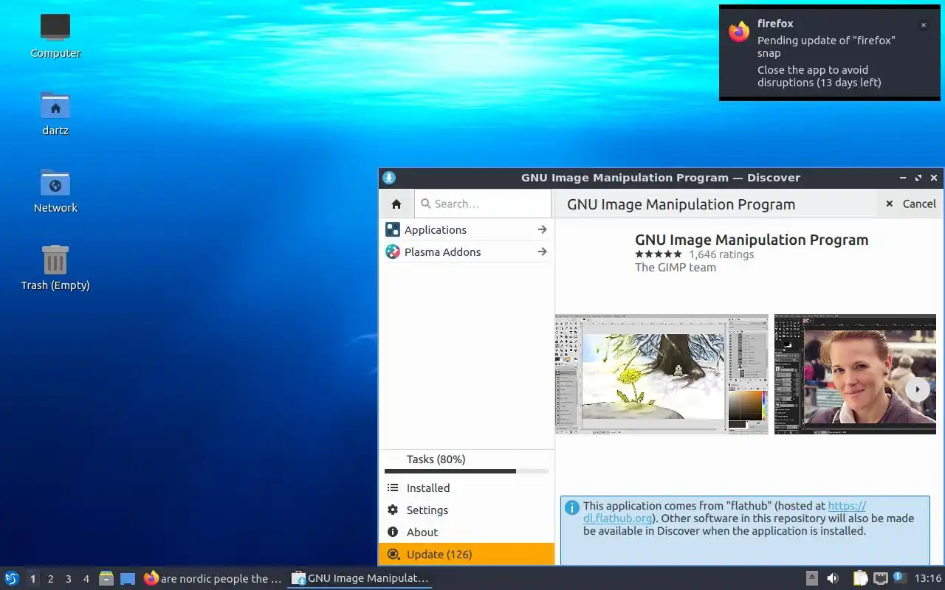Launch the file manager from taskbar

pyautogui.click(x=106, y=578)
